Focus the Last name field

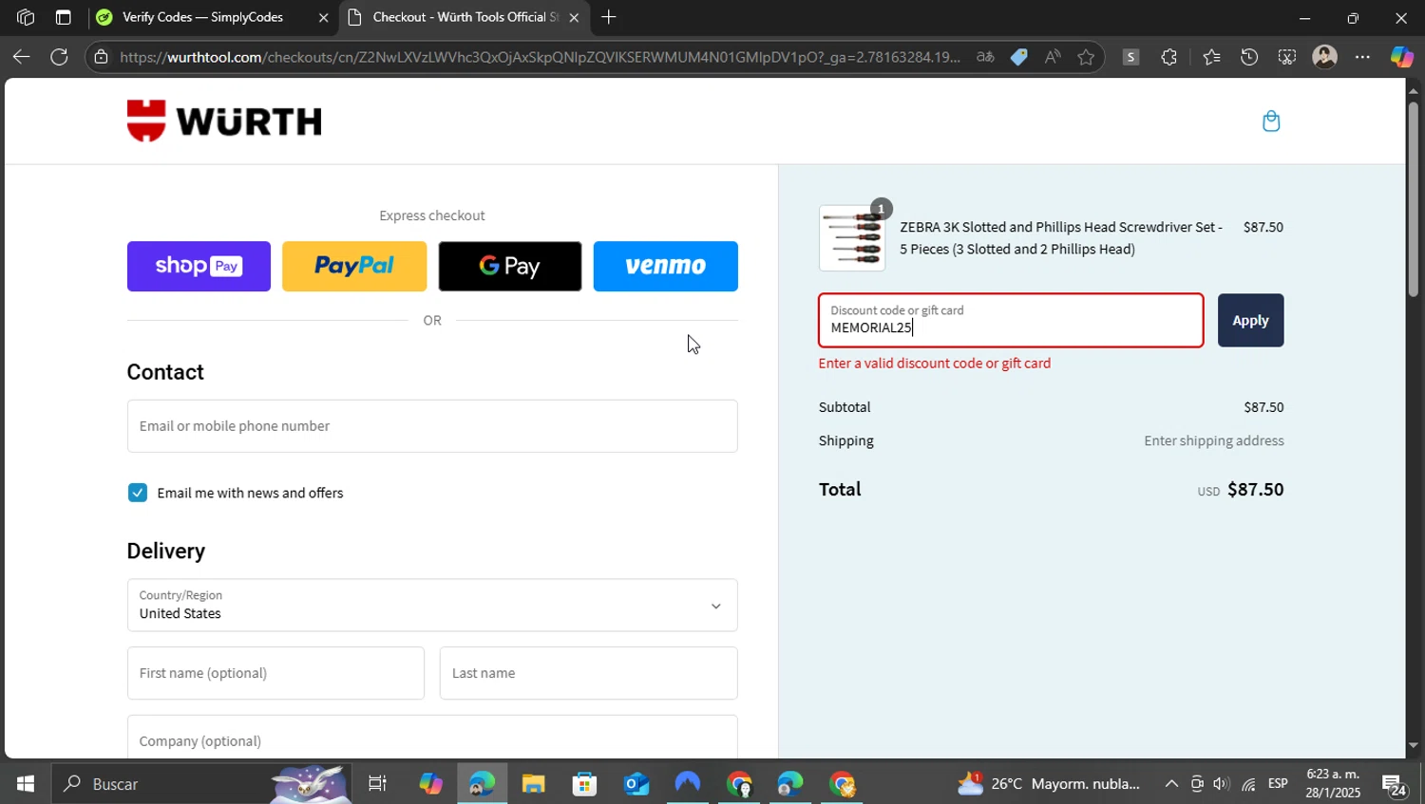coord(588,673)
